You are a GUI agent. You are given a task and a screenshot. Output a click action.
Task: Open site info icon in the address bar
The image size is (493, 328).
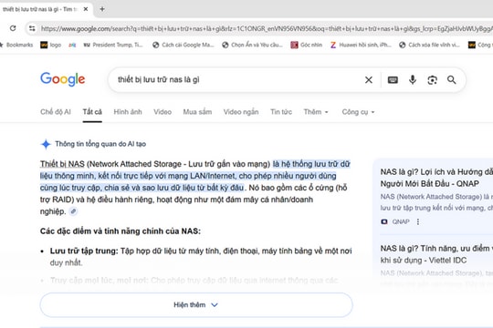(32, 28)
